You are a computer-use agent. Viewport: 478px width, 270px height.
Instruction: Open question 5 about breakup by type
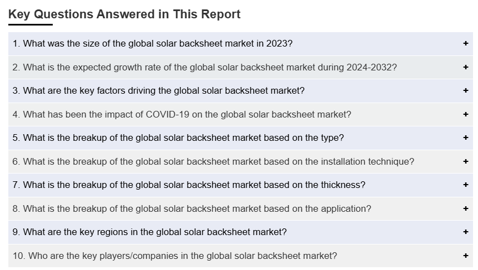(240, 138)
